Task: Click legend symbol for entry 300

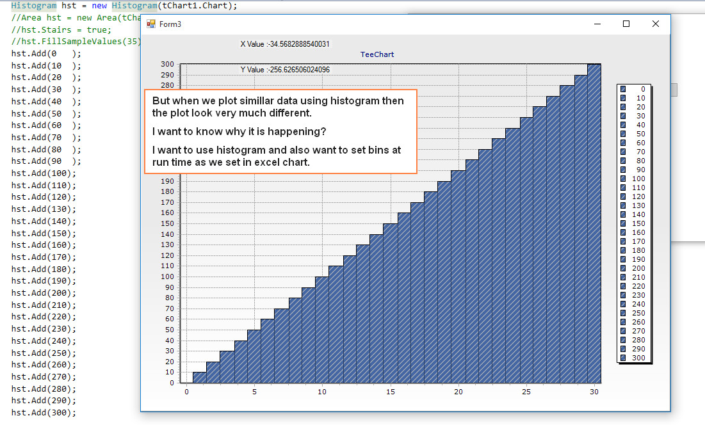Action: click(623, 358)
